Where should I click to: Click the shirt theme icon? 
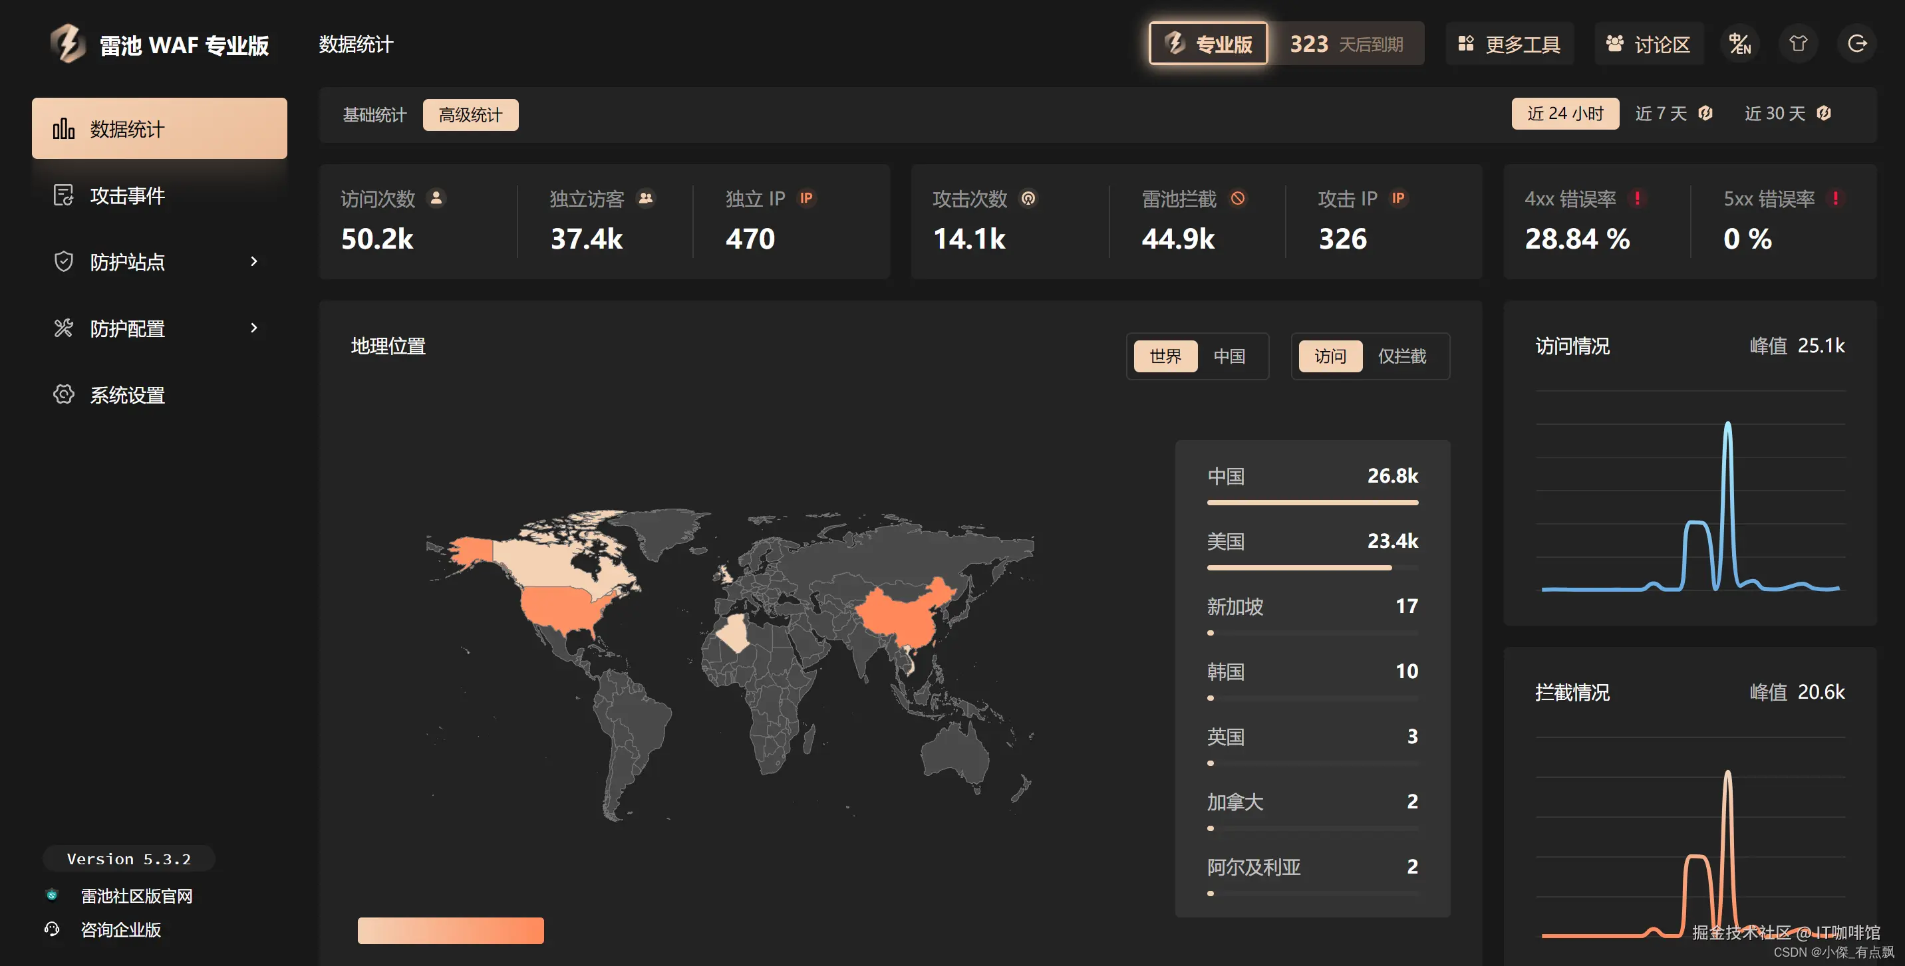pyautogui.click(x=1799, y=45)
